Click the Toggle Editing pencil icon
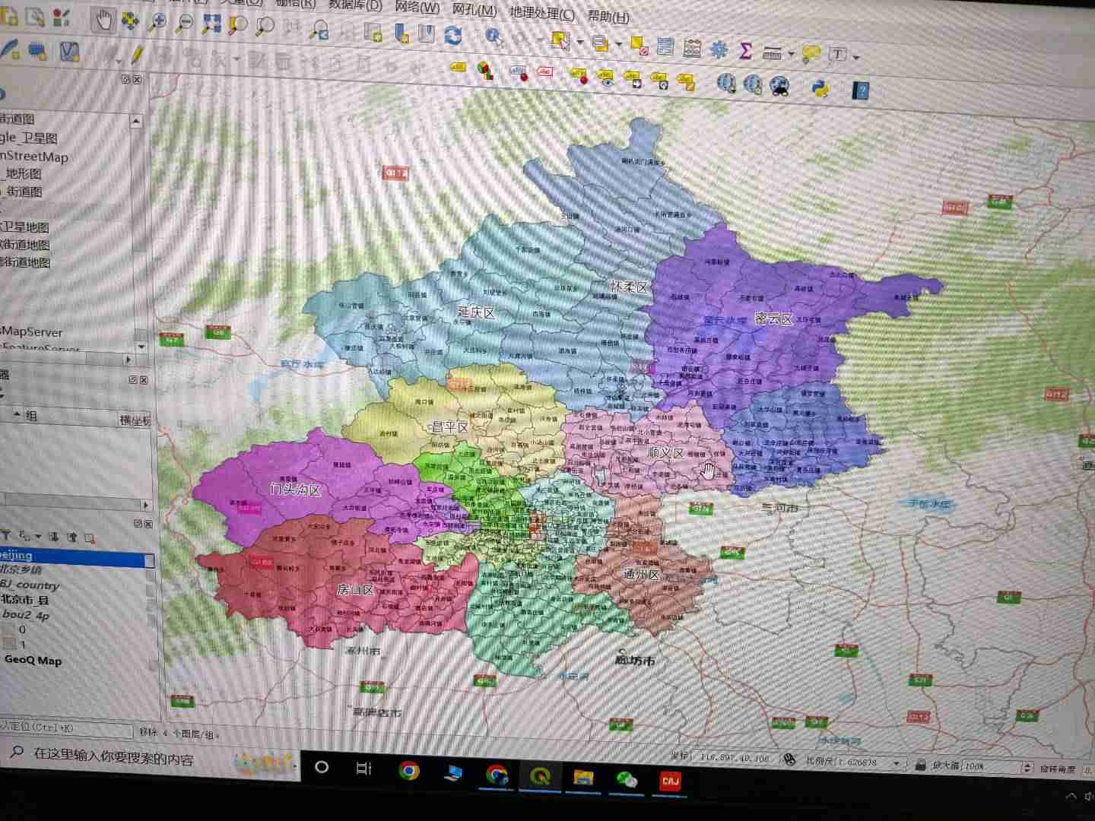 tap(137, 55)
